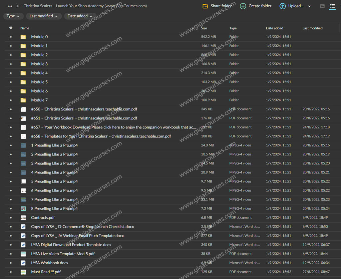341x279 pixels.
Task: Click the Create folder button
Action: pyautogui.click(x=256, y=6)
